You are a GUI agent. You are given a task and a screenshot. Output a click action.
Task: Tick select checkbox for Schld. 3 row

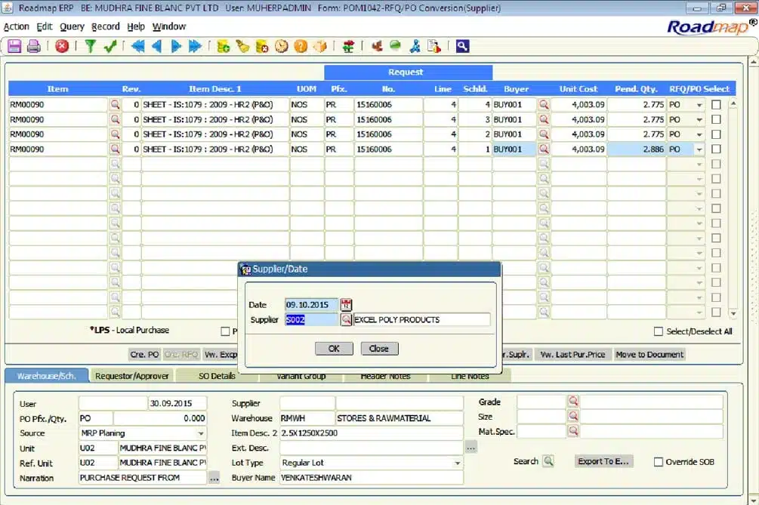pyautogui.click(x=717, y=119)
